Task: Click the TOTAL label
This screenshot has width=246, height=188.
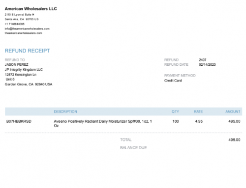Action: [126, 140]
